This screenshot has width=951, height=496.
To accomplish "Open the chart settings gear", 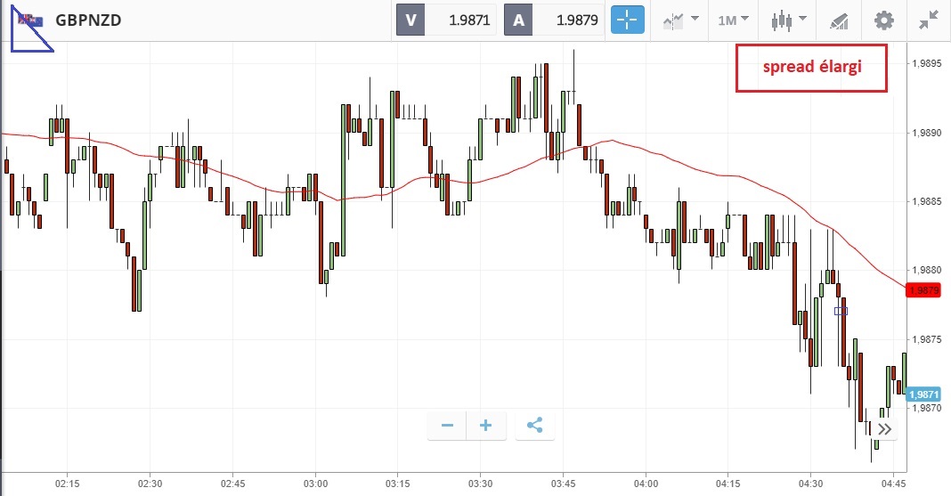I will pos(883,20).
